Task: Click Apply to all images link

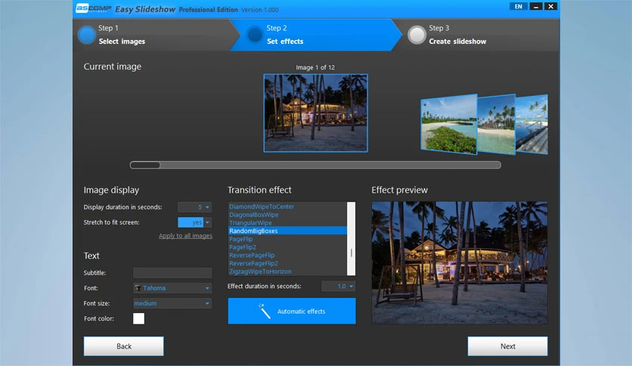Action: [x=185, y=236]
